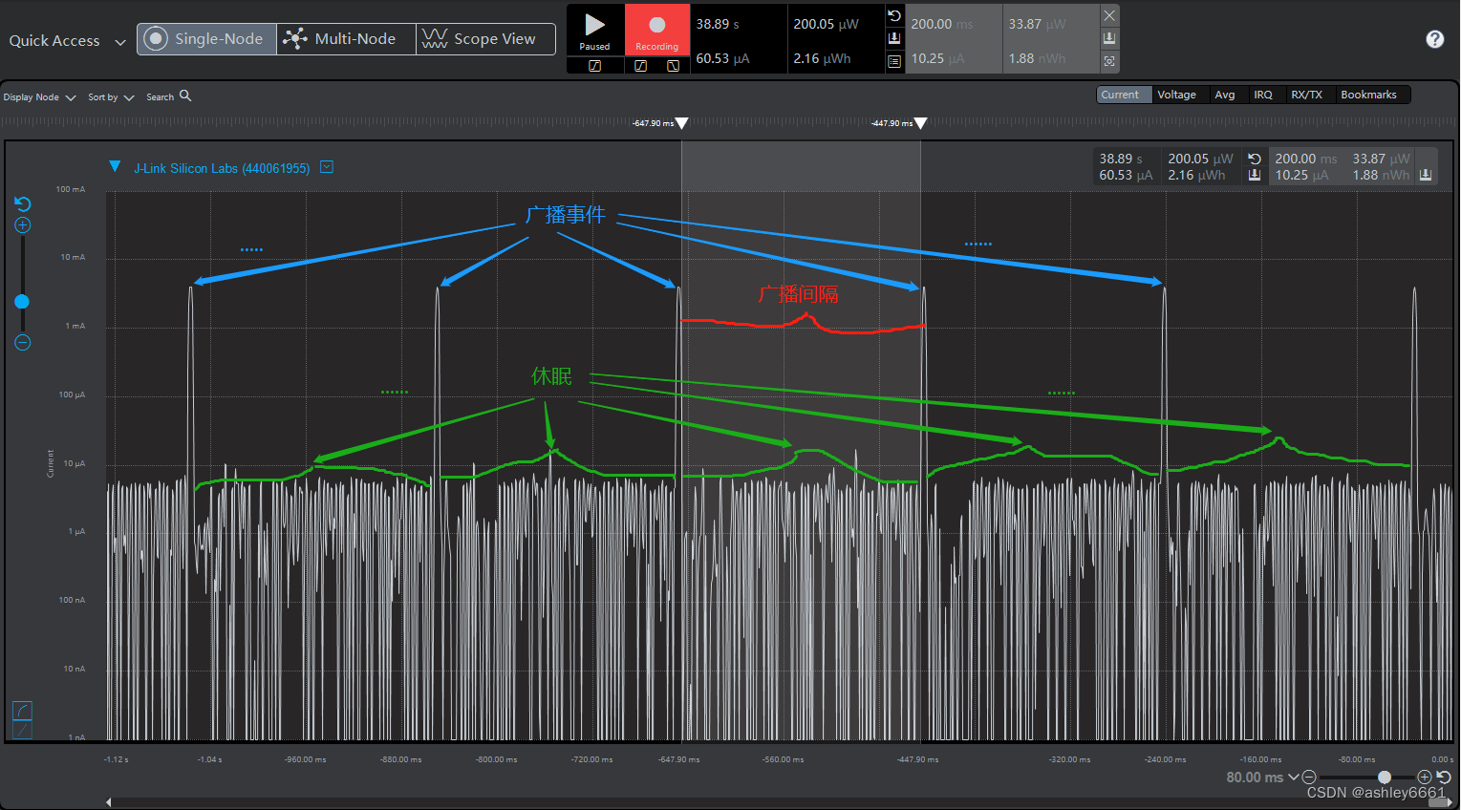Zoom in the vertical current axis

click(x=23, y=225)
